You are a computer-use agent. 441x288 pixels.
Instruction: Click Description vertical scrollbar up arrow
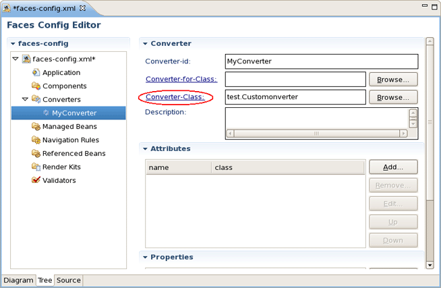pyautogui.click(x=413, y=113)
